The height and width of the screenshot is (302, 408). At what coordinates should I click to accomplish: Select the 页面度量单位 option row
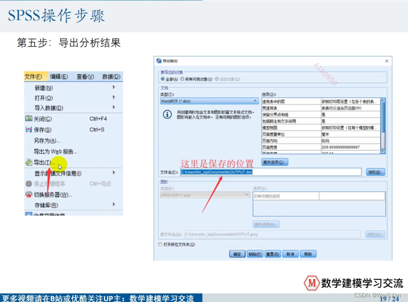pyautogui.click(x=321, y=134)
